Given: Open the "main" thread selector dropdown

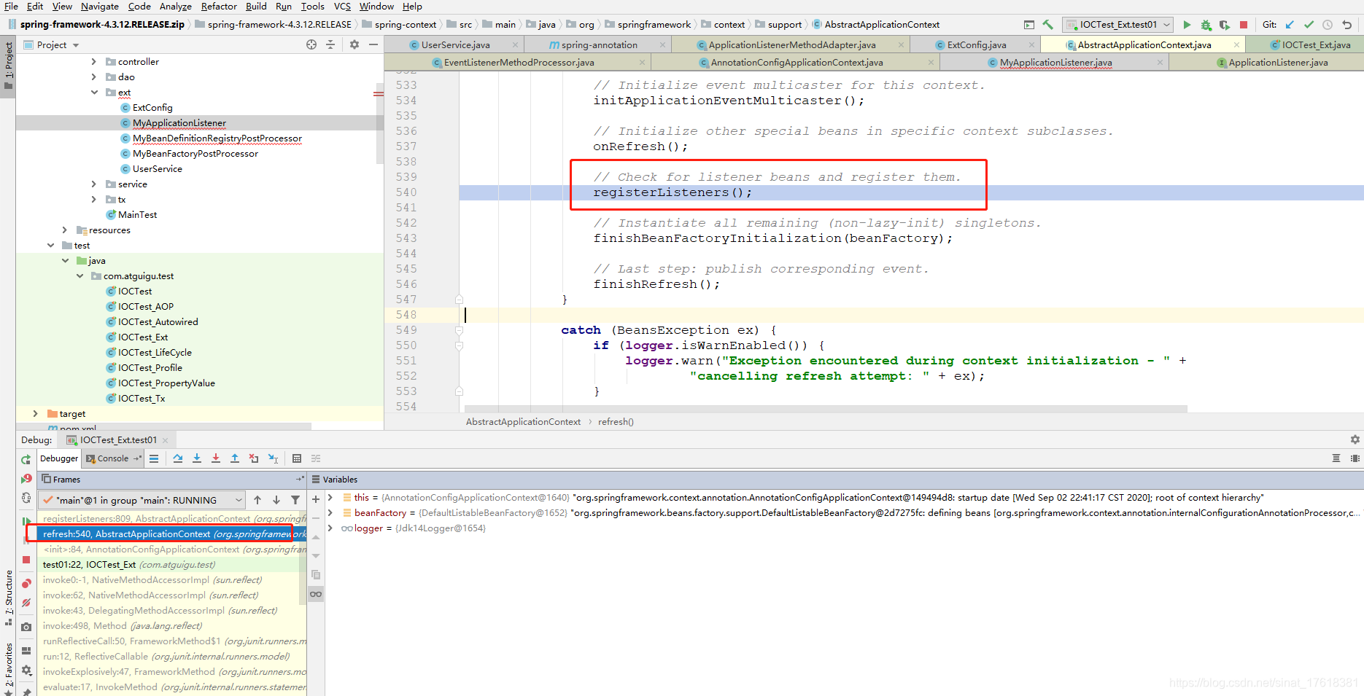Looking at the screenshot, I should pyautogui.click(x=142, y=500).
